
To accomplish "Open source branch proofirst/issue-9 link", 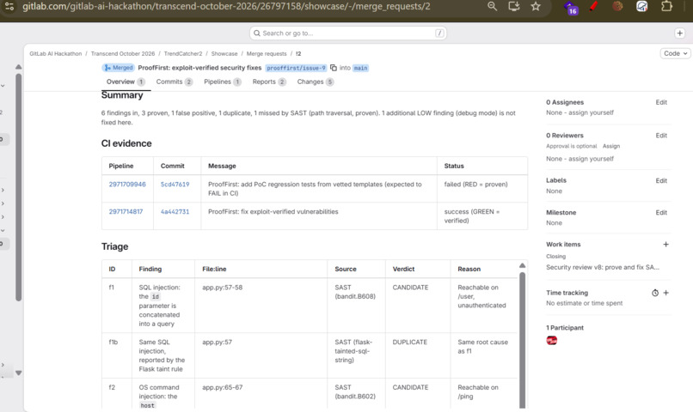I will click(x=296, y=68).
